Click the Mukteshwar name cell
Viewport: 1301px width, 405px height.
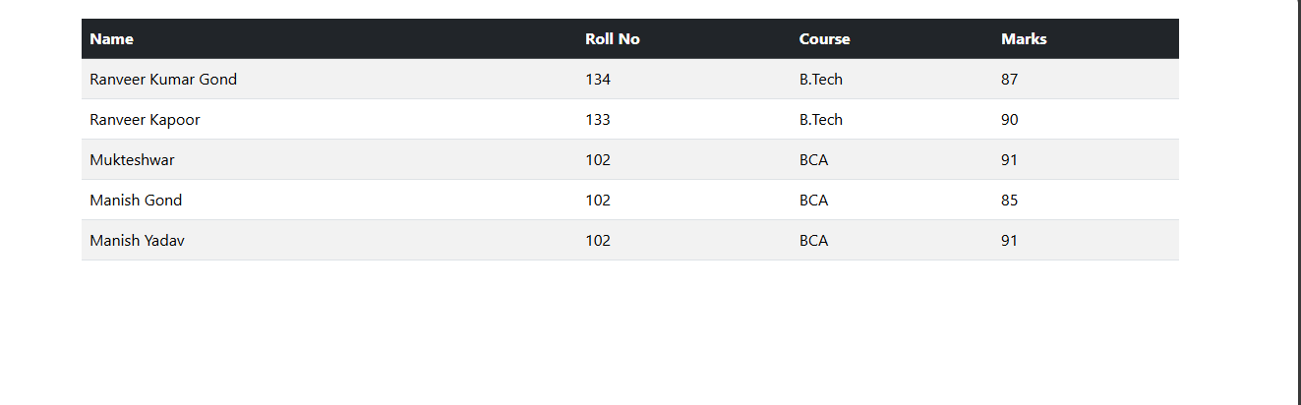point(132,160)
